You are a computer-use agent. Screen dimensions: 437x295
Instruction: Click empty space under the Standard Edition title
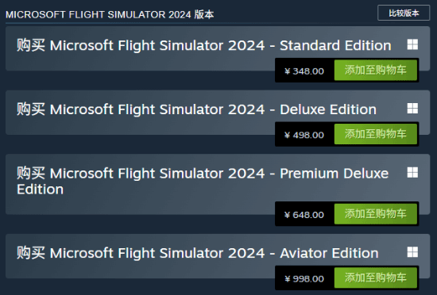click(139, 63)
